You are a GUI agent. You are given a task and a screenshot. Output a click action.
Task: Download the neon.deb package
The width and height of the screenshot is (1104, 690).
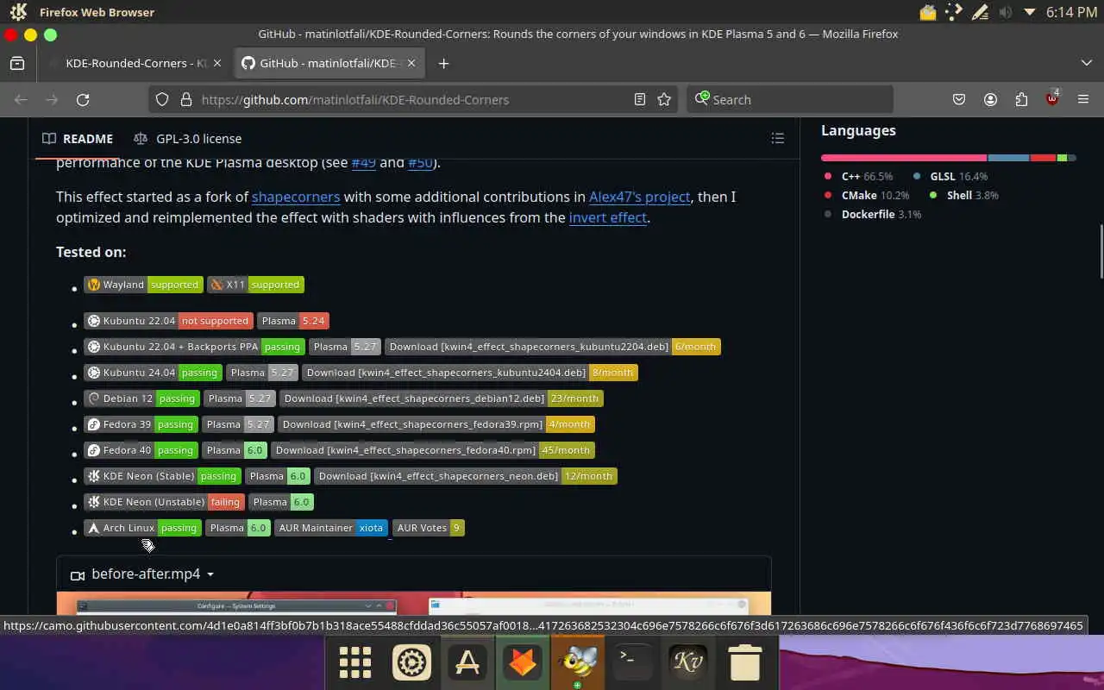coord(466,476)
